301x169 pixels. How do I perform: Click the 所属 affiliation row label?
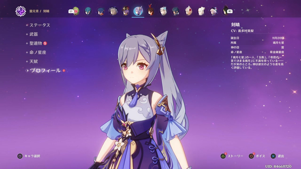tap(233, 43)
